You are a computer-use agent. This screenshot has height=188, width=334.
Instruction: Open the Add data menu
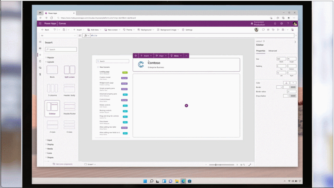(94, 30)
